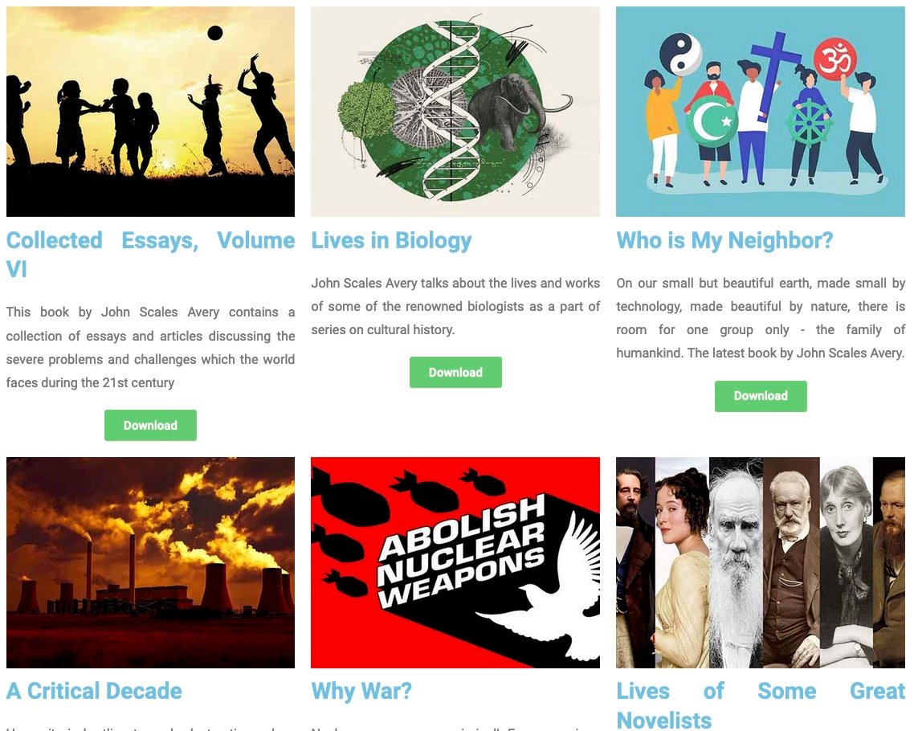
Task: Click the yin-yang symbol in the illustration
Action: 681,53
